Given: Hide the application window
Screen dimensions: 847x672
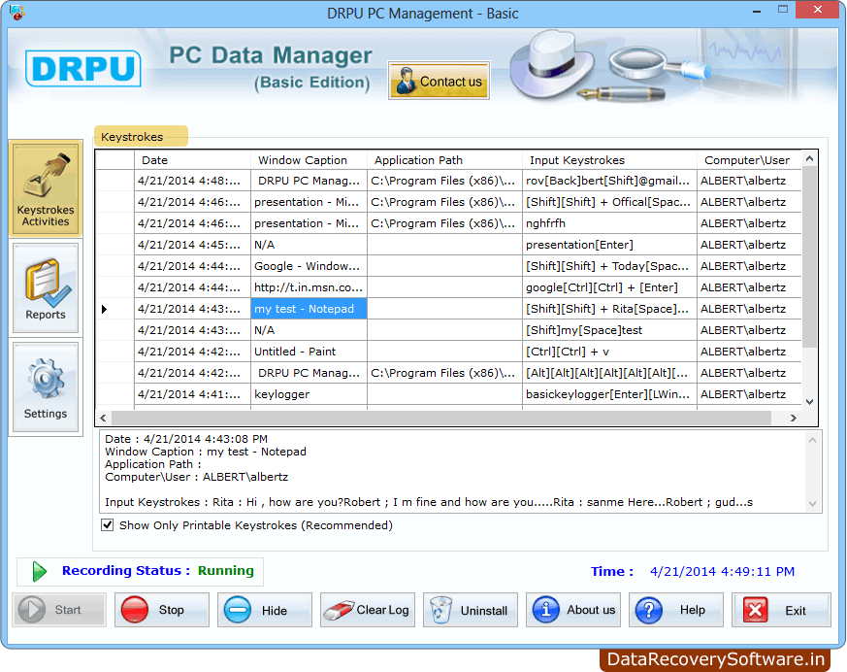Looking at the screenshot, I should (x=265, y=610).
